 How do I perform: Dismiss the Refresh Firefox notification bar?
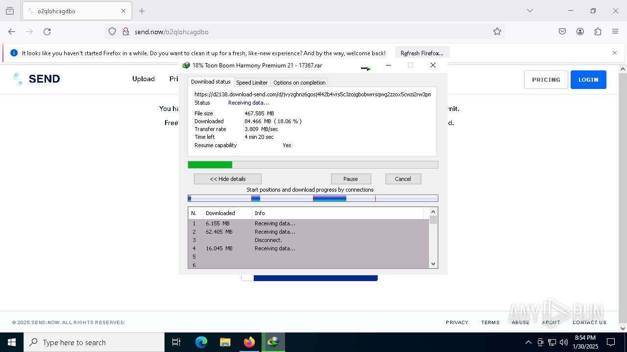(615, 53)
